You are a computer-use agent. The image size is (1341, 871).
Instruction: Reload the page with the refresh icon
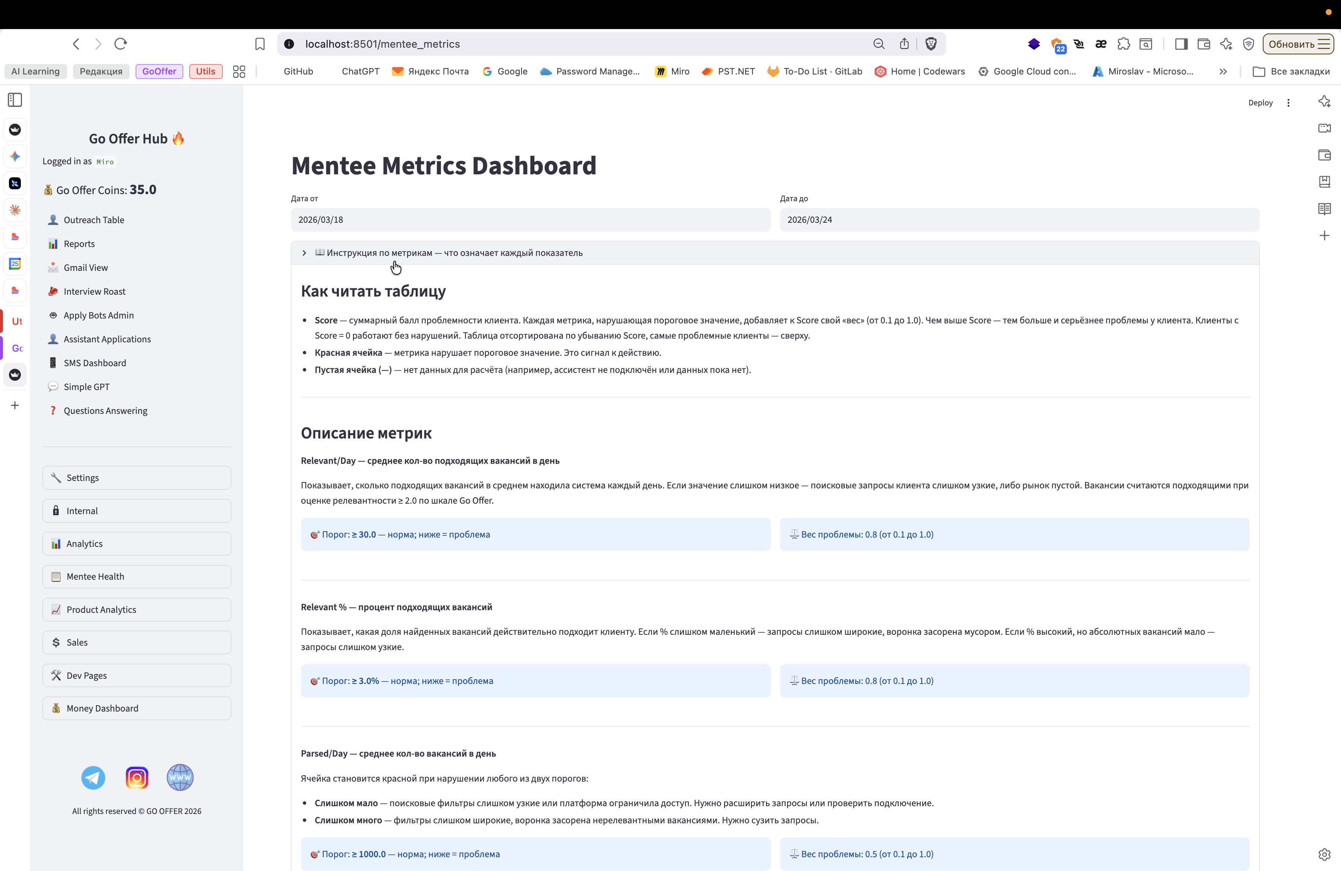121,44
